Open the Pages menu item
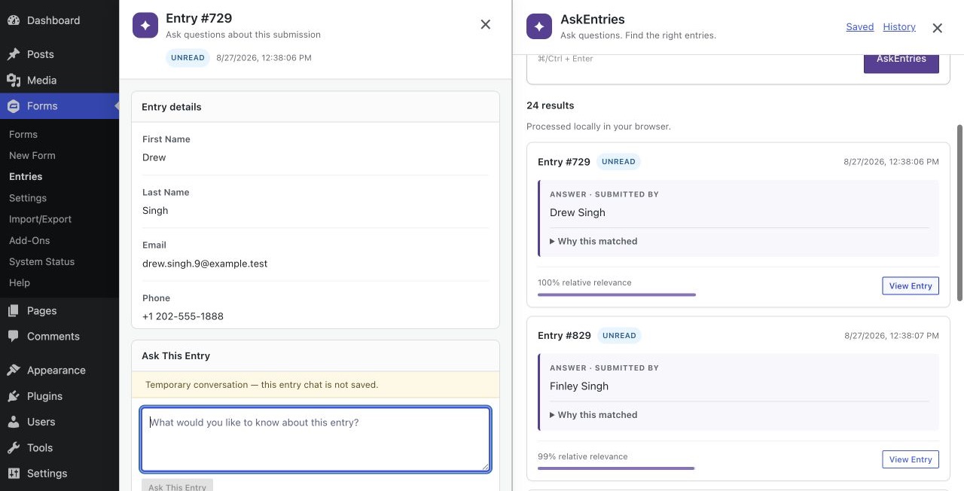964x491 pixels. [x=59, y=310]
